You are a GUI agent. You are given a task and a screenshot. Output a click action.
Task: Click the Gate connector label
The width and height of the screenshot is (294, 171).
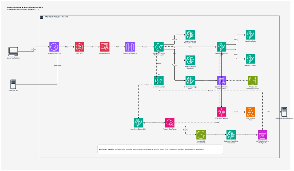coord(247,135)
